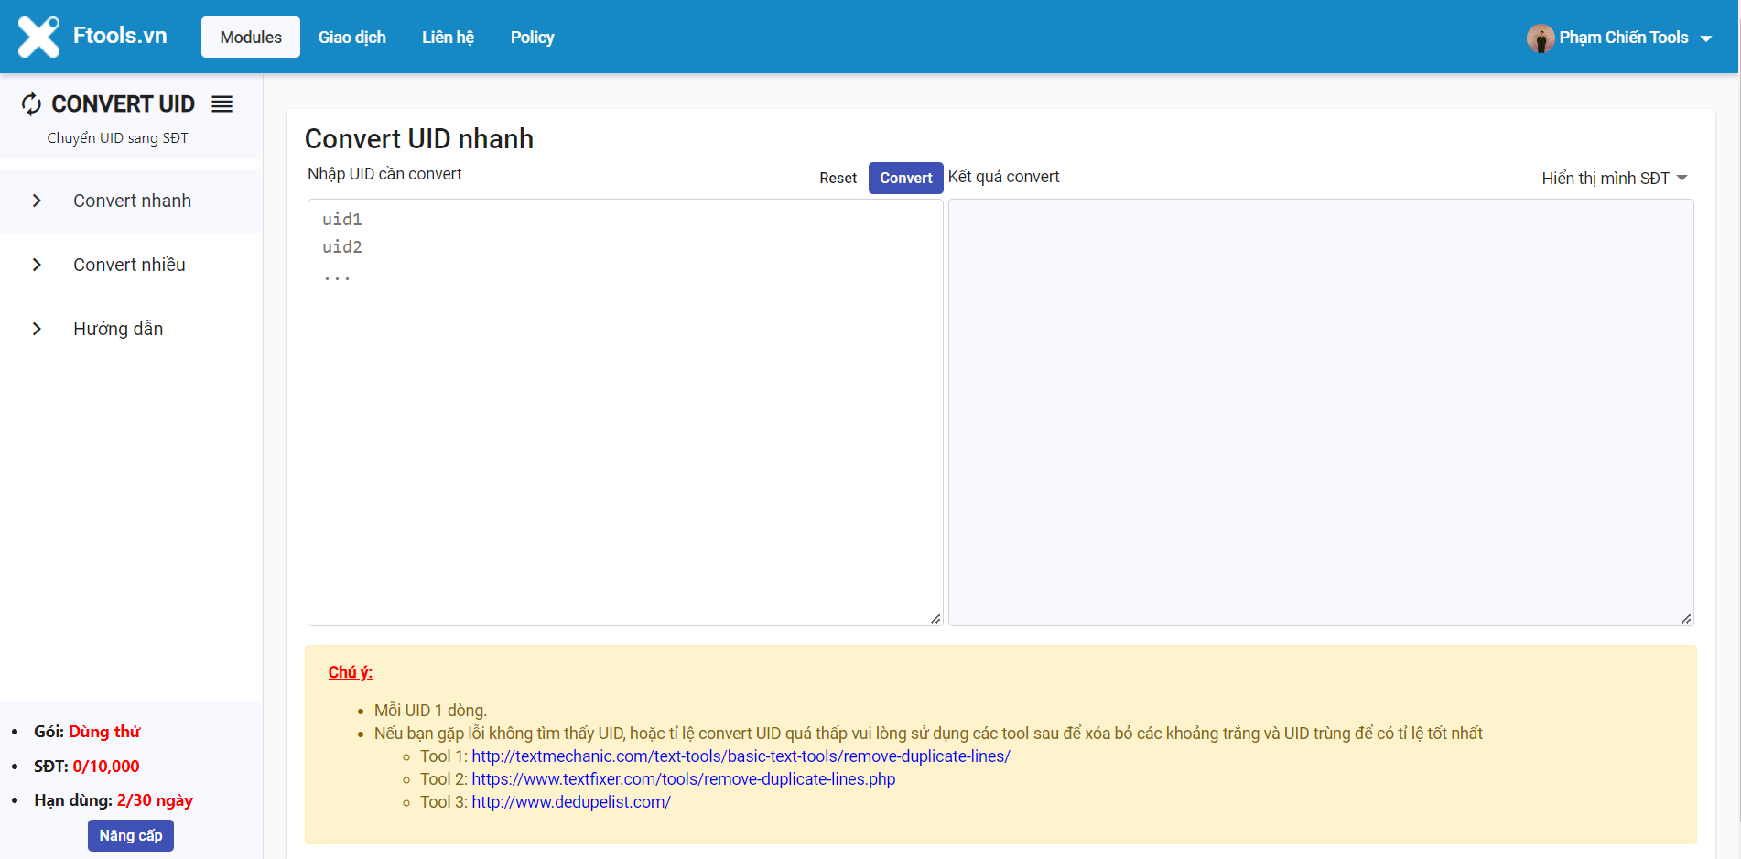Click the Ftools.vn X logo icon
This screenshot has width=1741, height=859.
click(38, 37)
